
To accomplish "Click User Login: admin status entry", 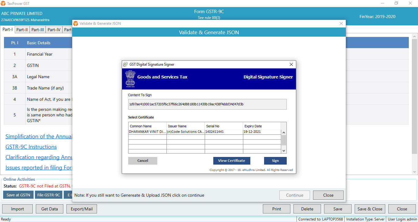I will tap(402, 219).
